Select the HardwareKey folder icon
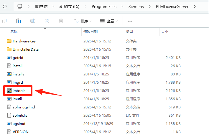Screen dimensions: 209x137 (9, 41)
